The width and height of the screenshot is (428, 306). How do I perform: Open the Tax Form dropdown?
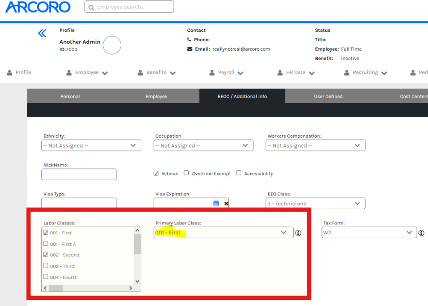click(369, 232)
